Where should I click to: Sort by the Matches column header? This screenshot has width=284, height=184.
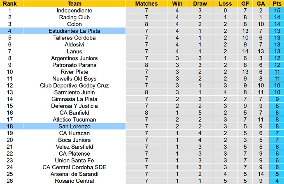pos(146,4)
